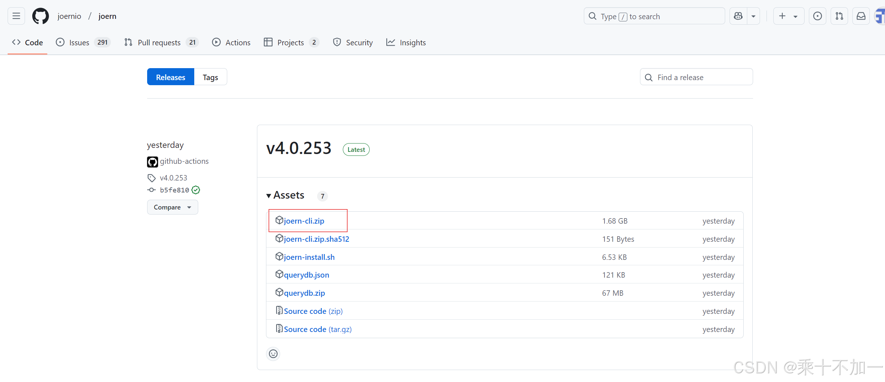Click the 1.68 GB file size

pos(615,221)
